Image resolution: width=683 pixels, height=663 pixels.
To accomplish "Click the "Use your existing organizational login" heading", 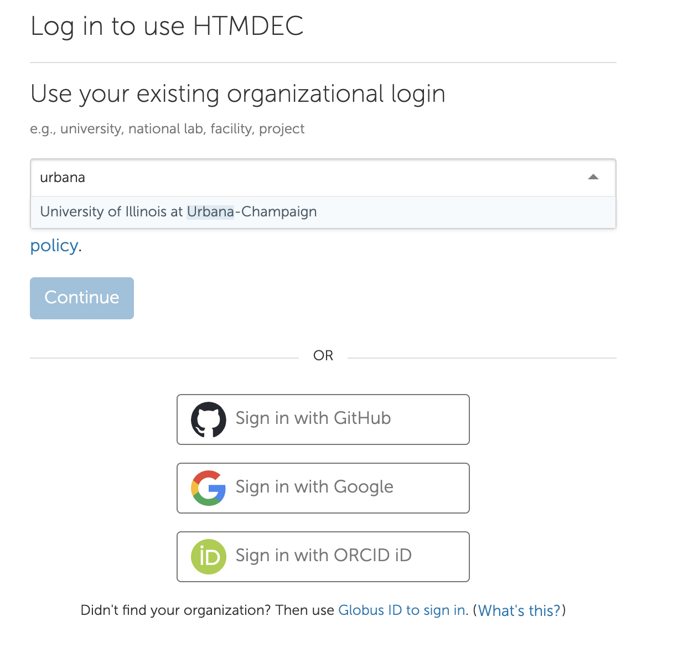I will pos(238,94).
